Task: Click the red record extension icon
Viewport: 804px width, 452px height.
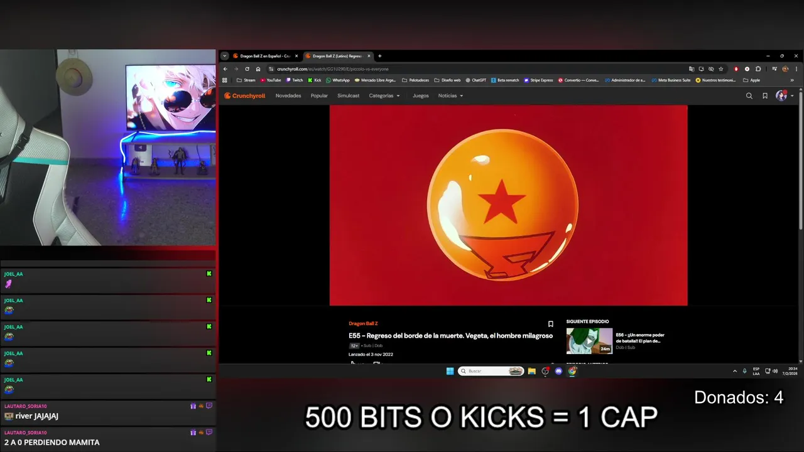Action: 747,69
